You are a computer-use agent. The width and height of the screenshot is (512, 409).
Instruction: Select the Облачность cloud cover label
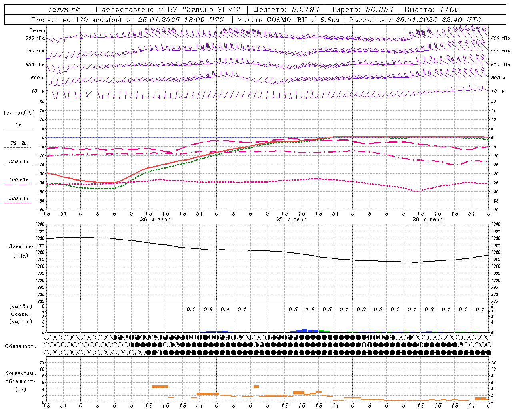tap(20, 346)
